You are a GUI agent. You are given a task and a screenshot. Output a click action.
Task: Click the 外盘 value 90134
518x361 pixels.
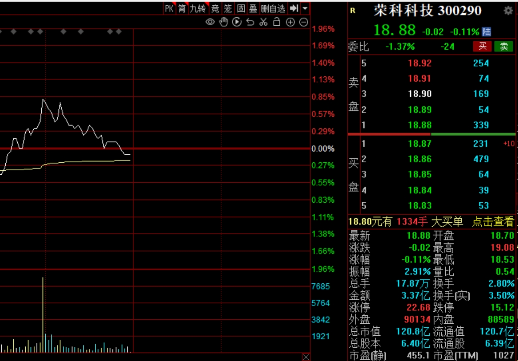(417, 319)
